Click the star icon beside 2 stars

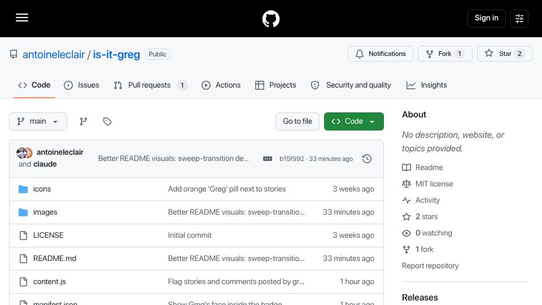[x=406, y=216]
